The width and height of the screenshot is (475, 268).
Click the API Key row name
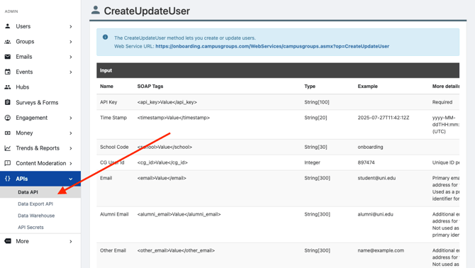(108, 102)
